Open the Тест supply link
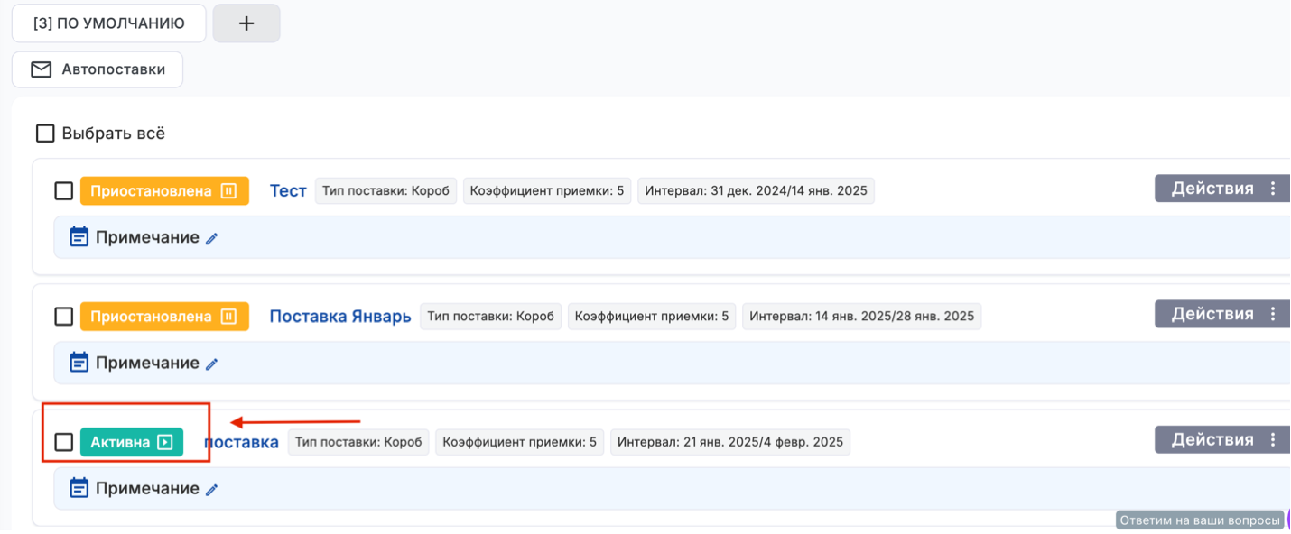The width and height of the screenshot is (1291, 534). [288, 191]
